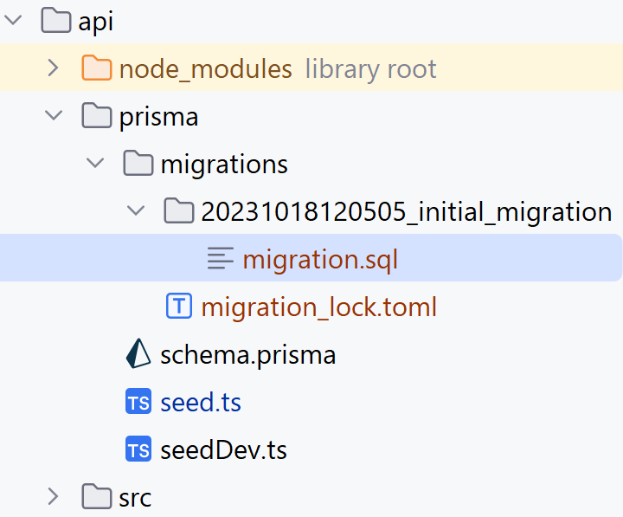Open the seedDev.ts file
Image resolution: width=623 pixels, height=517 pixels.
tap(223, 449)
